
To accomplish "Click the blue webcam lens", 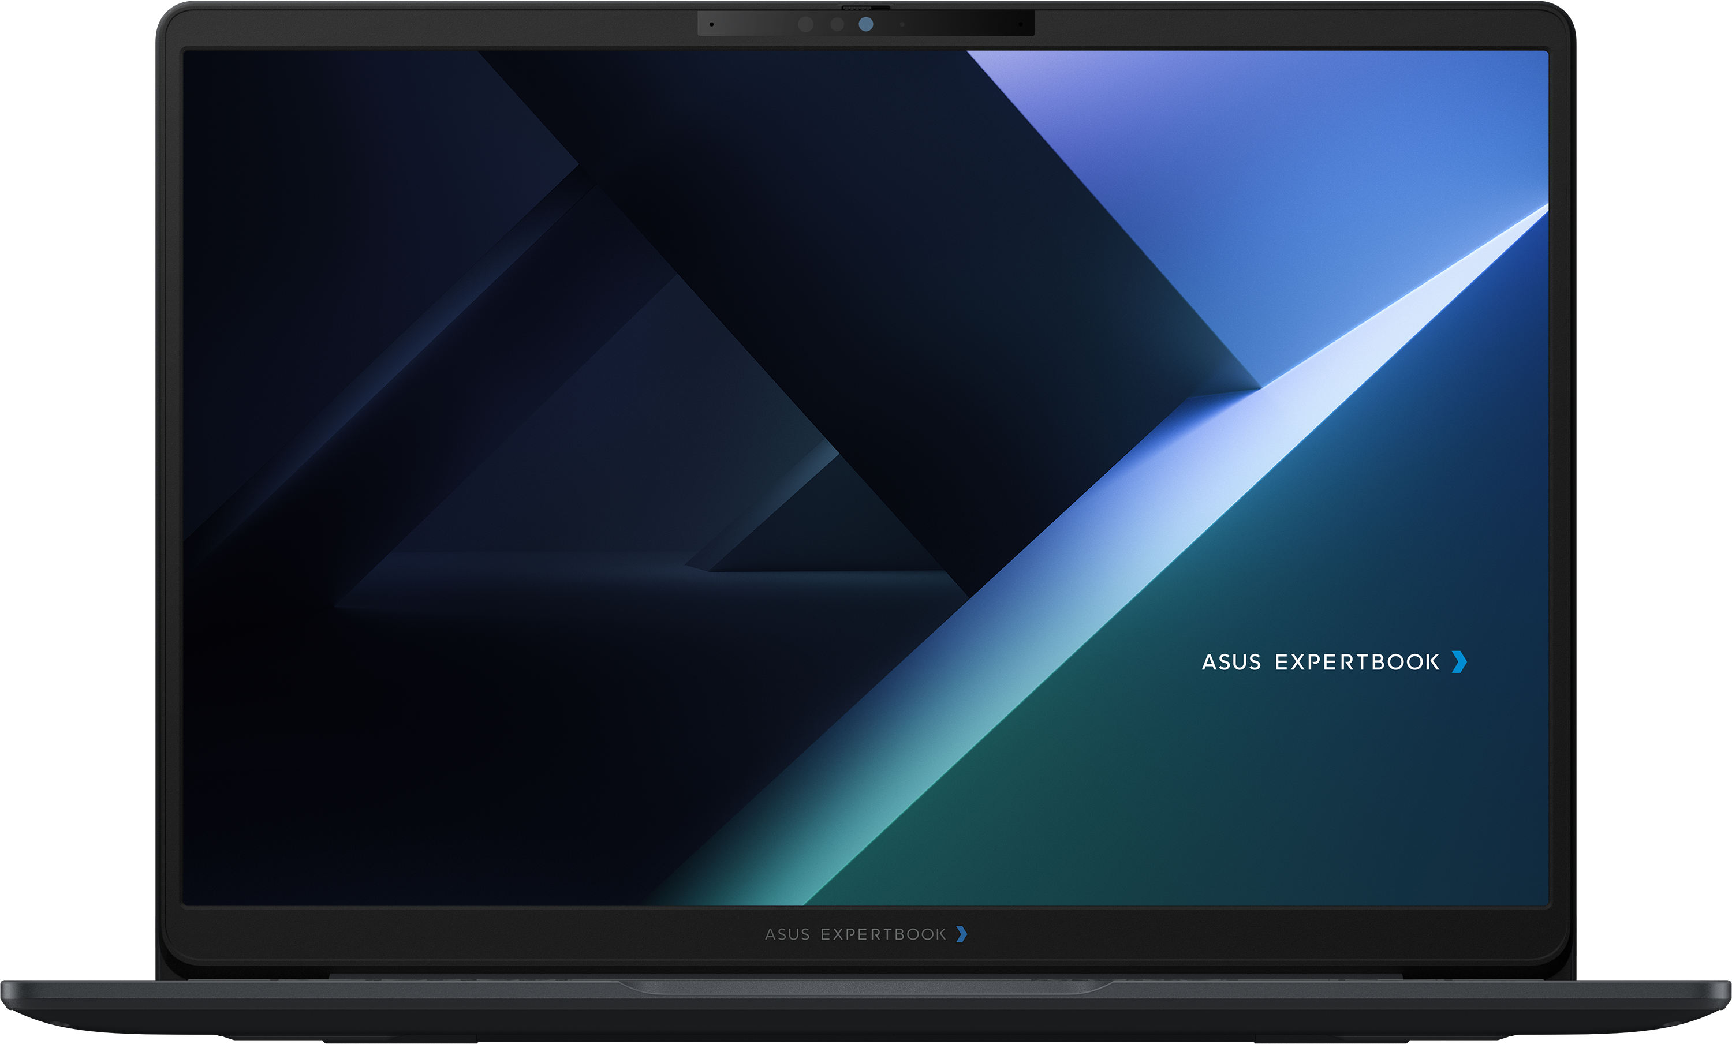I will coord(866,24).
